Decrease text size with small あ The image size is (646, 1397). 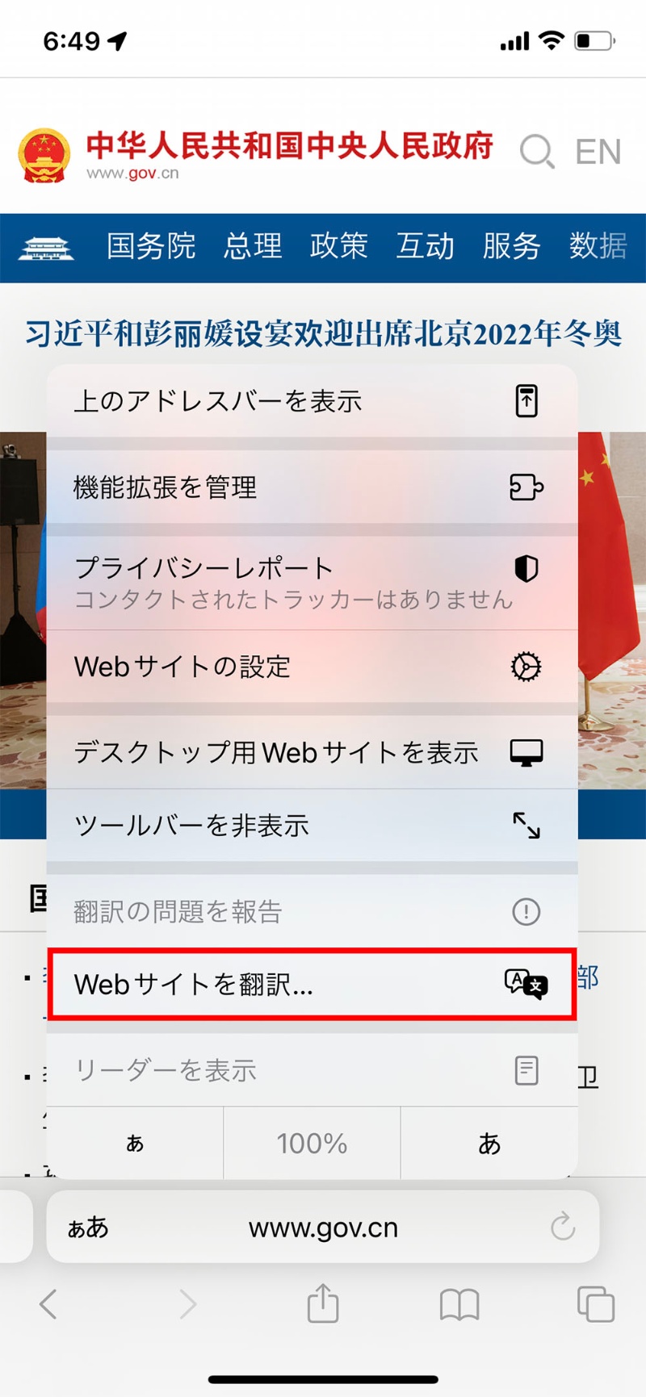(x=135, y=1143)
